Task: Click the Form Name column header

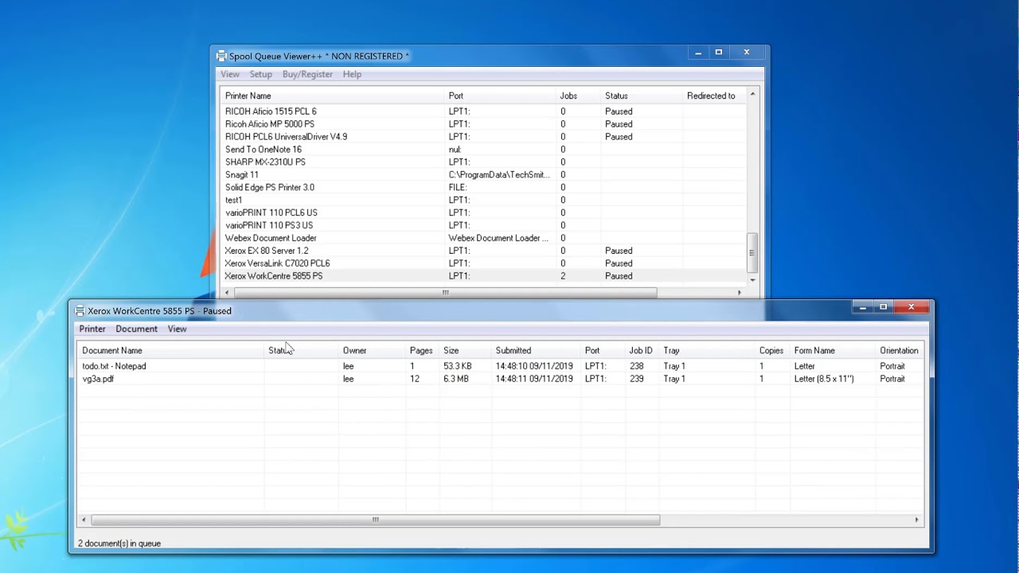Action: click(833, 350)
